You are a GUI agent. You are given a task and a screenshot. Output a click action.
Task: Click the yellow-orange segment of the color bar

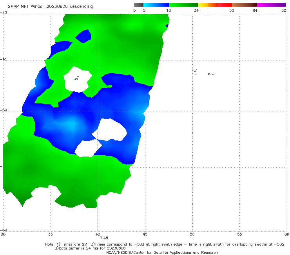tap(208, 5)
